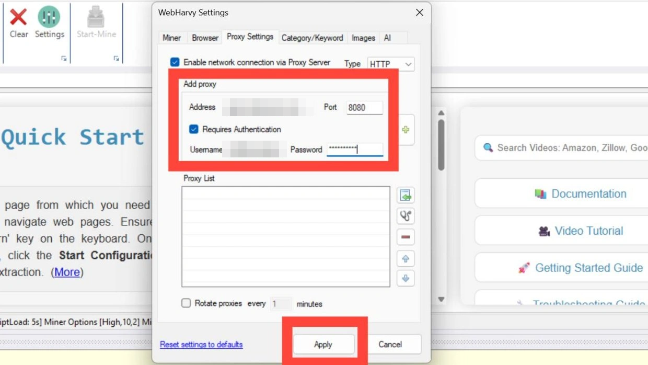Import proxy list icon beside Proxy List

(x=406, y=196)
